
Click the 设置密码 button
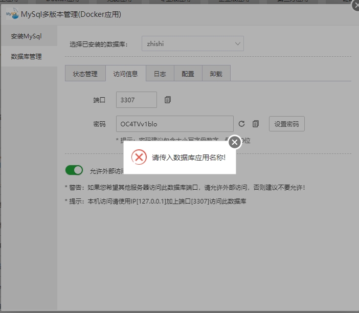(287, 124)
